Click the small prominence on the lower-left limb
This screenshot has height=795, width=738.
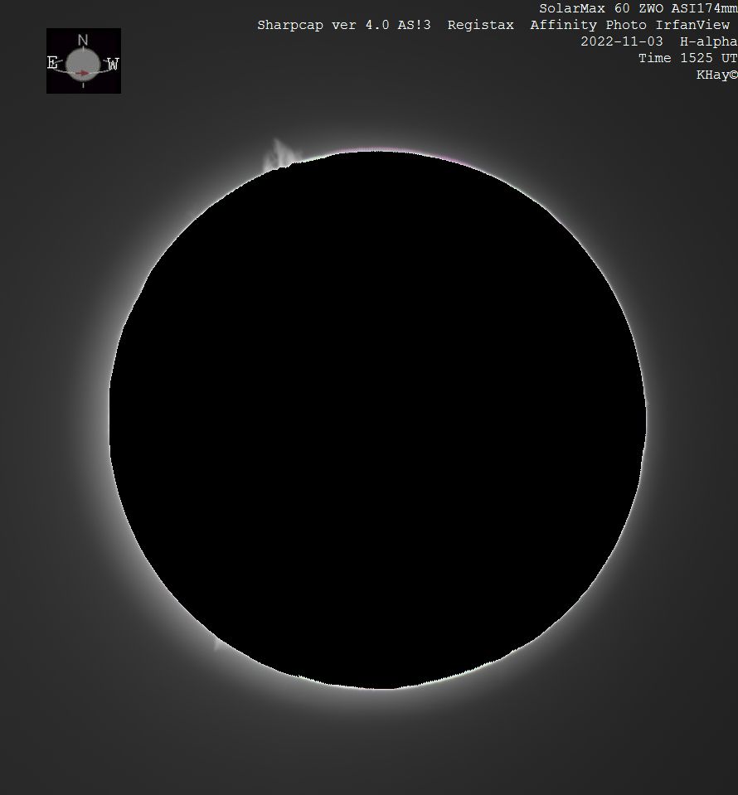[x=218, y=642]
